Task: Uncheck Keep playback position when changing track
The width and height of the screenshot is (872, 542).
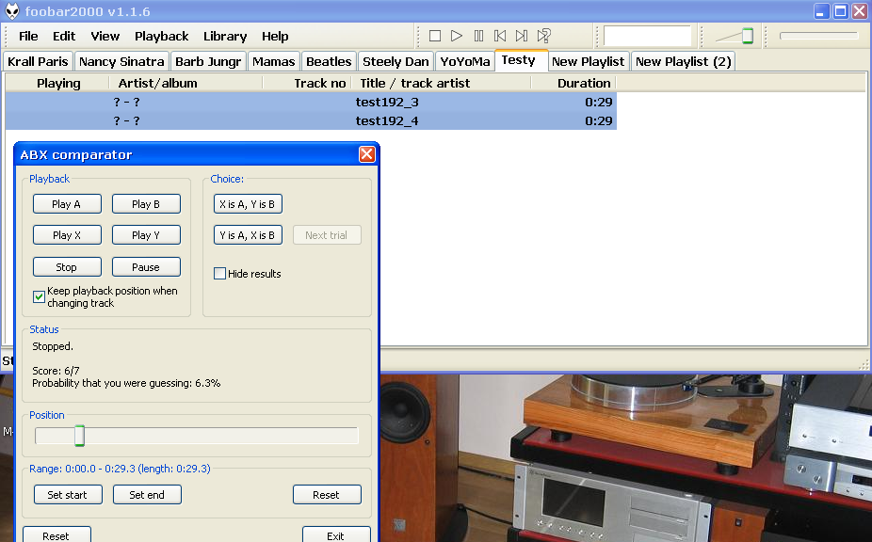Action: [x=39, y=296]
